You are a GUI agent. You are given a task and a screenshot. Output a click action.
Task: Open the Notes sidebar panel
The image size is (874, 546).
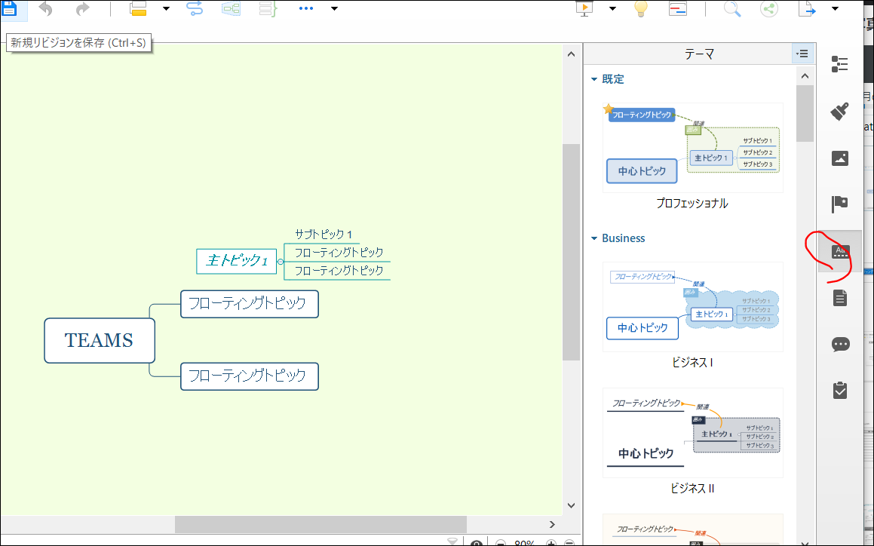click(x=839, y=298)
